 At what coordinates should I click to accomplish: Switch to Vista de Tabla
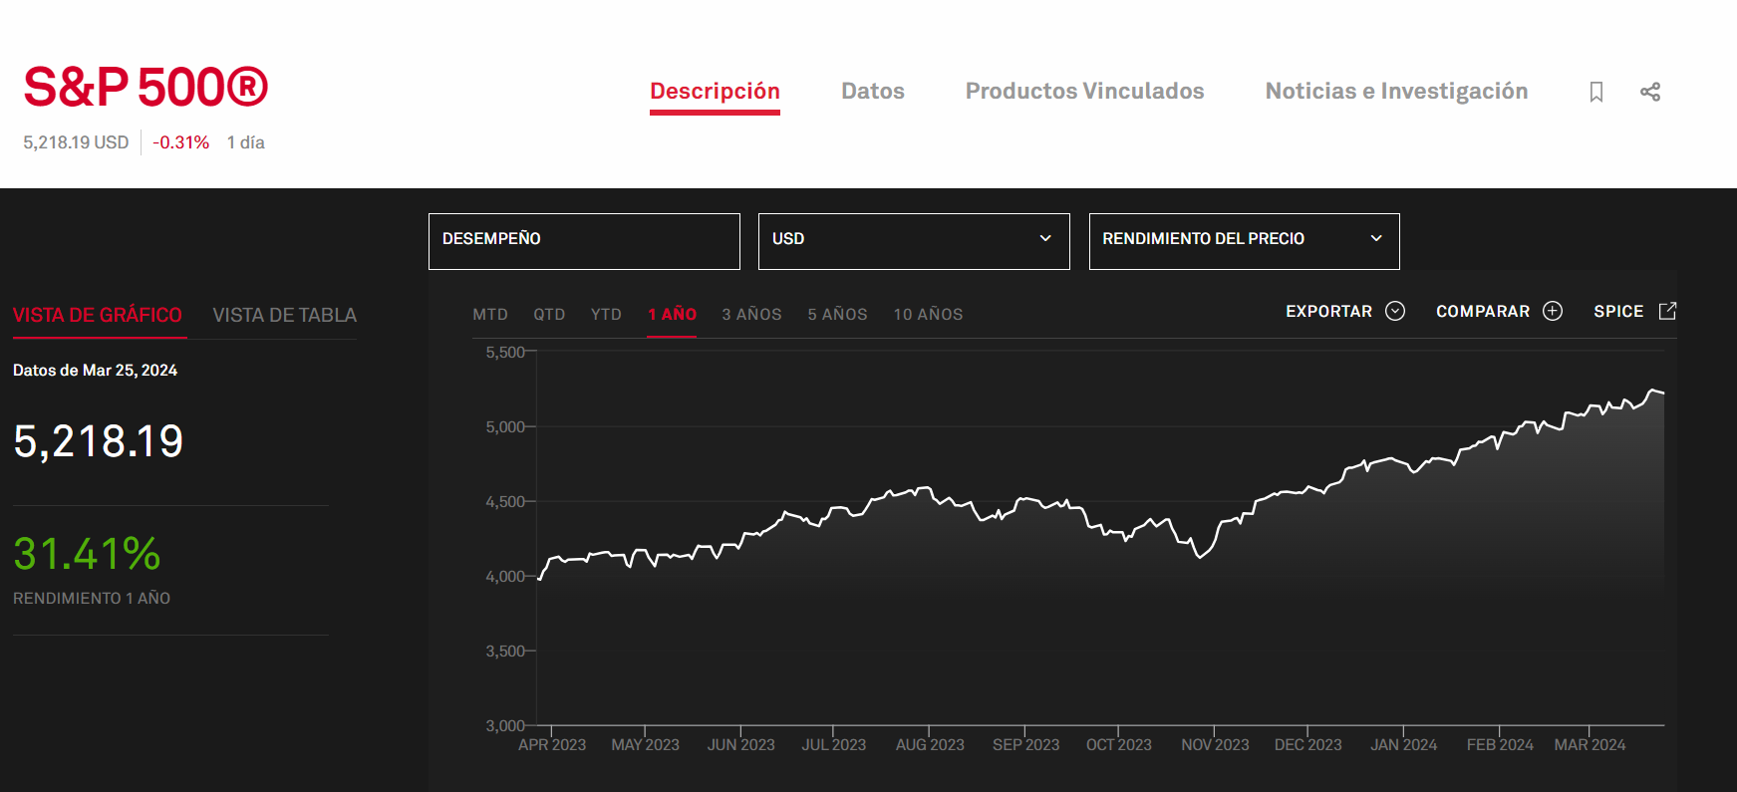tap(284, 316)
